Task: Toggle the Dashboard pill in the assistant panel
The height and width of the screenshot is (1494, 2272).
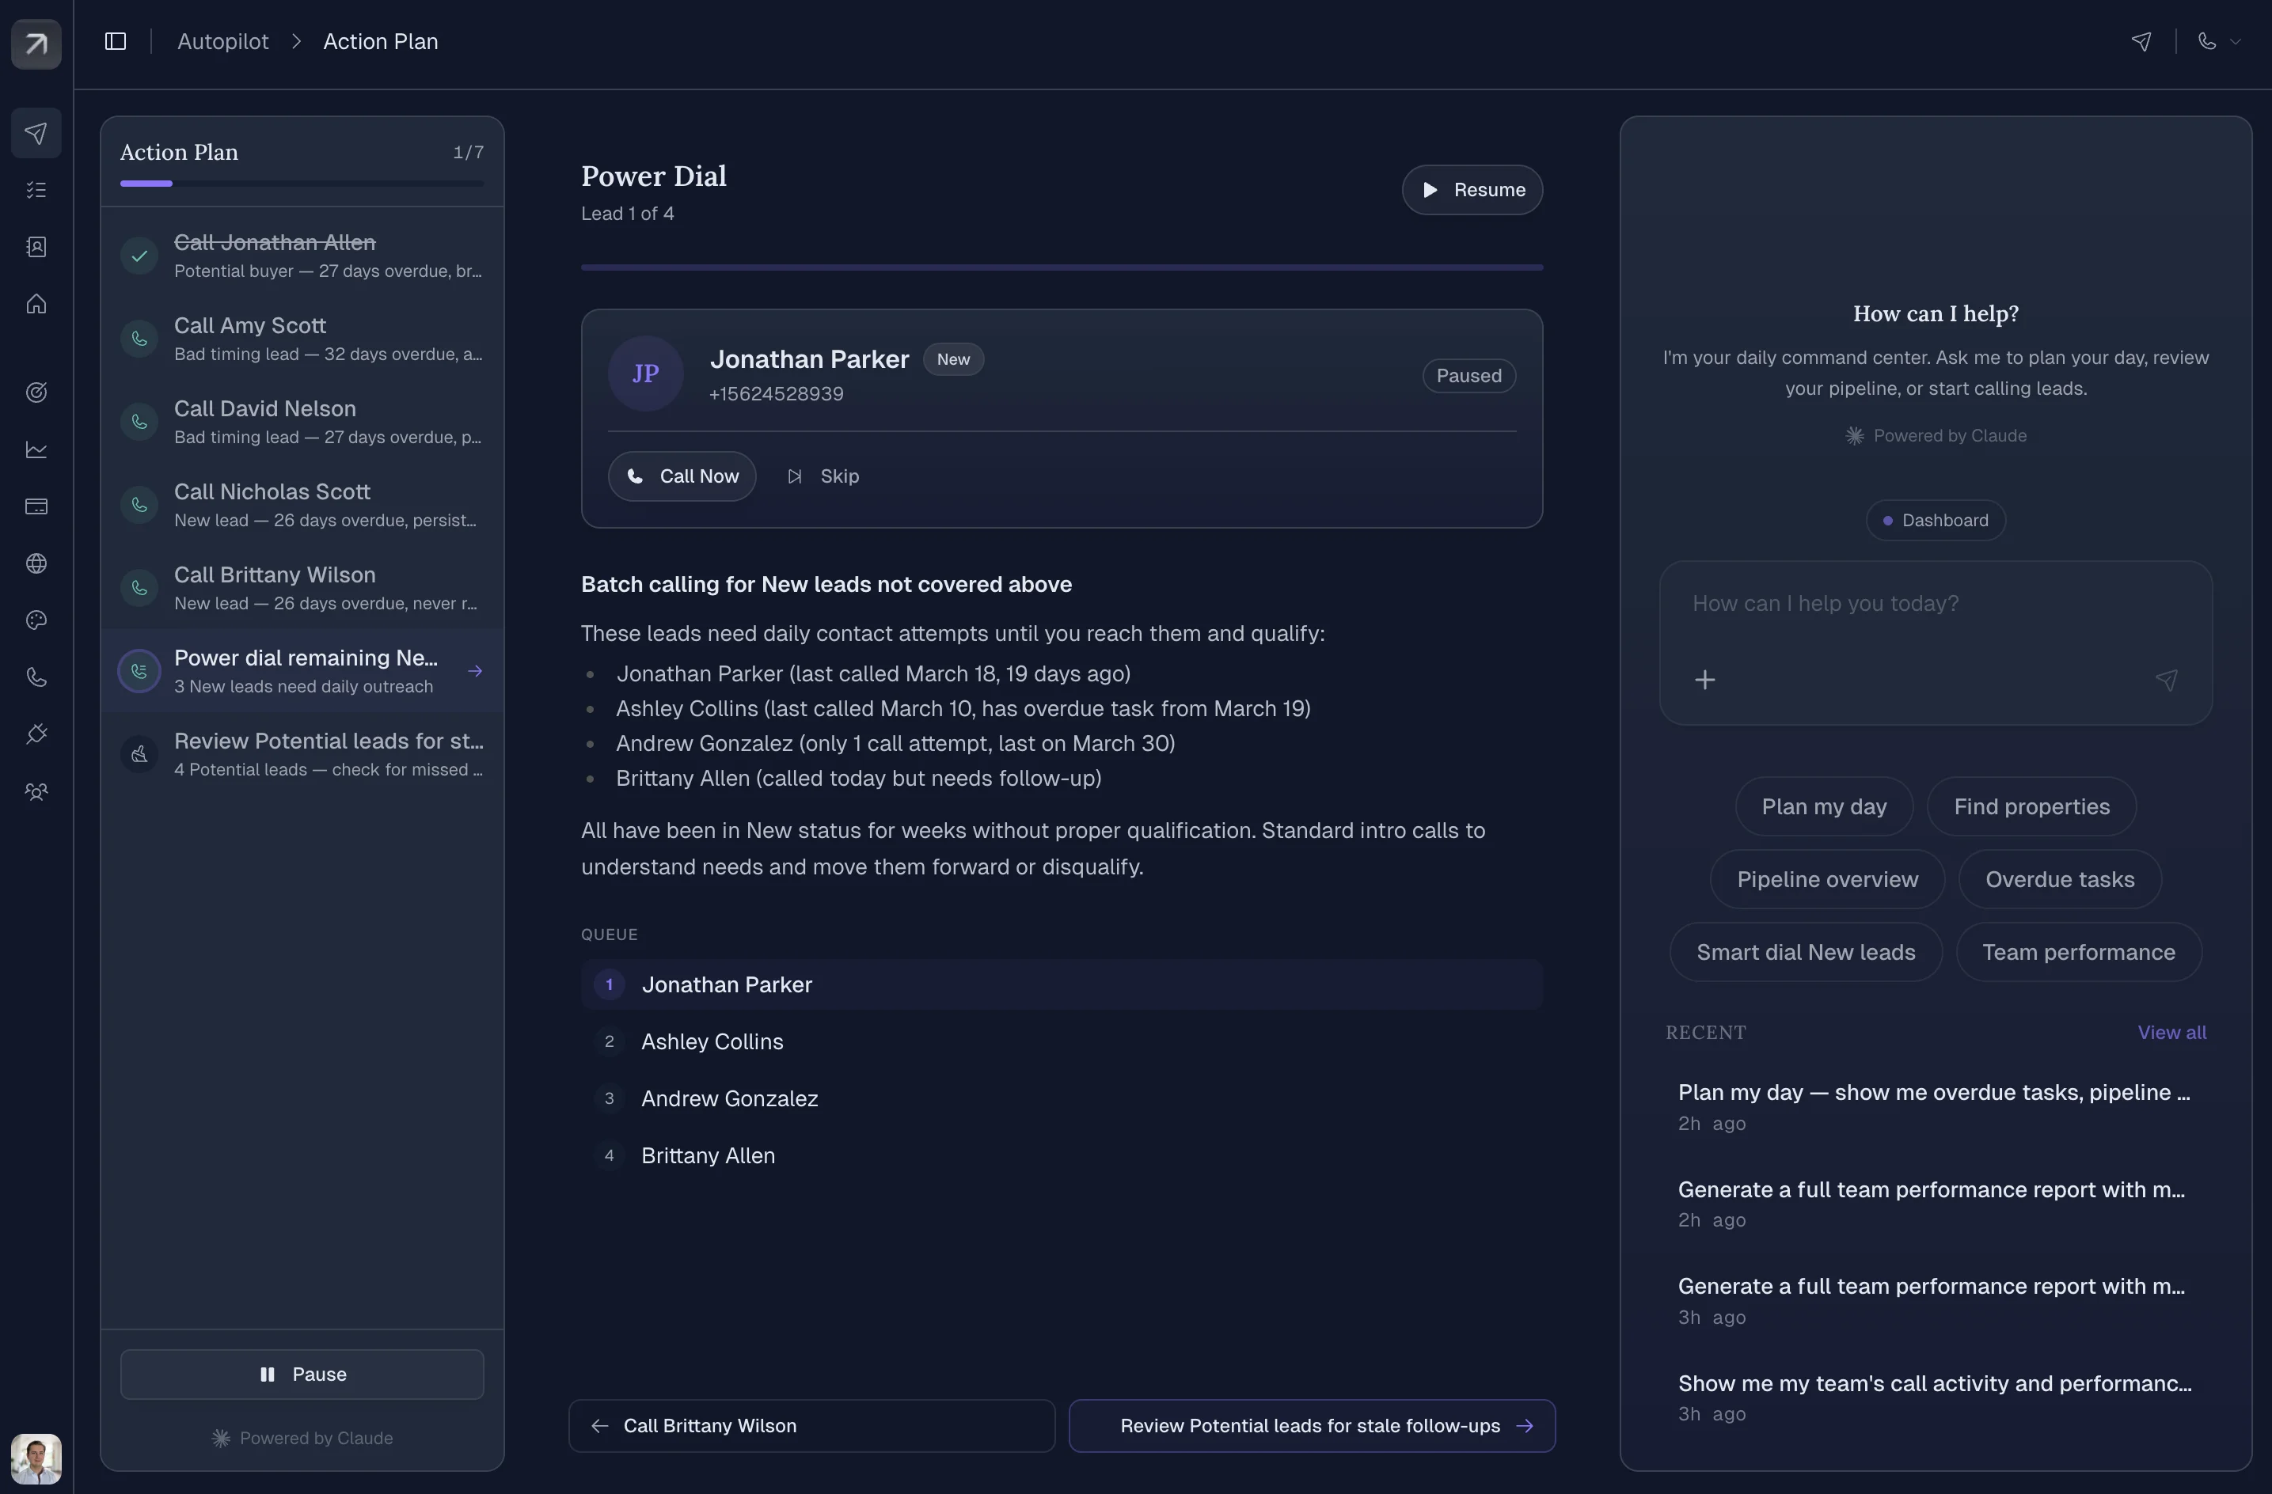Action: click(x=1935, y=520)
